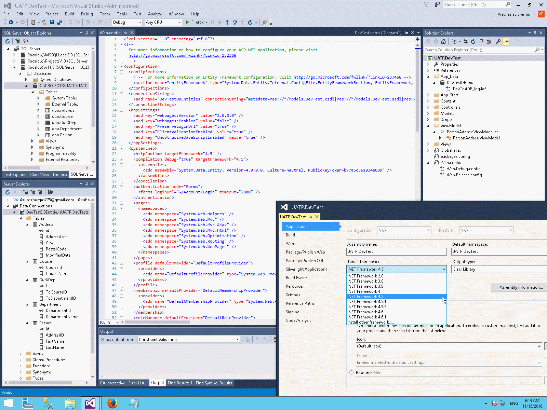
Task: Select the Resource file radio button
Action: [351, 372]
